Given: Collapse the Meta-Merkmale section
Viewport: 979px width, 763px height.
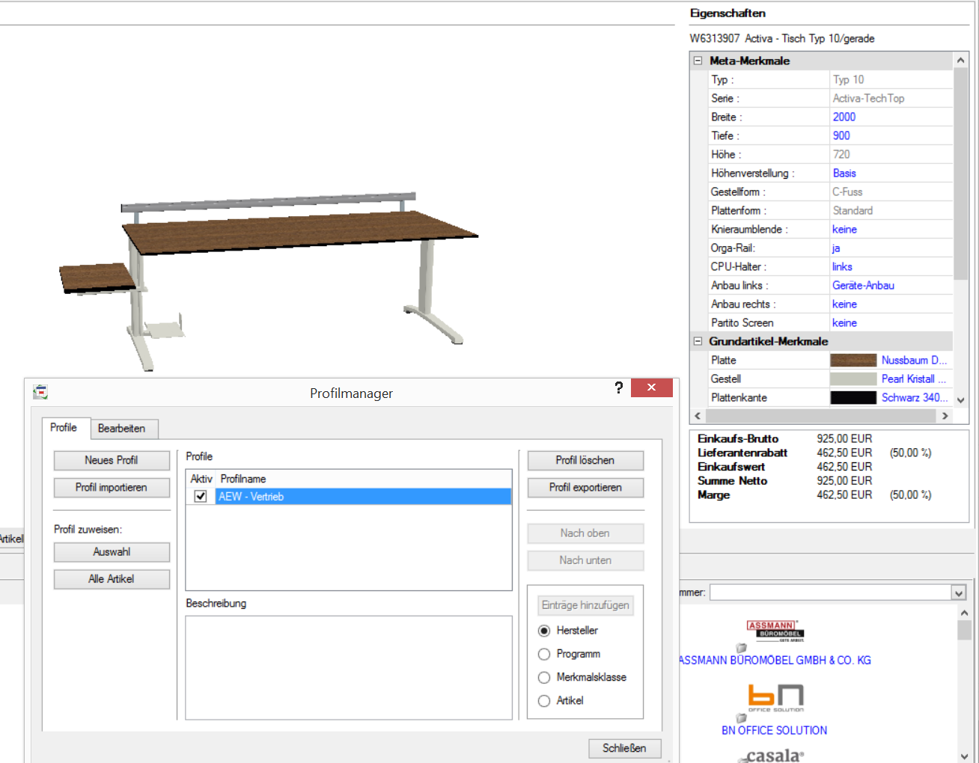Looking at the screenshot, I should [x=698, y=61].
